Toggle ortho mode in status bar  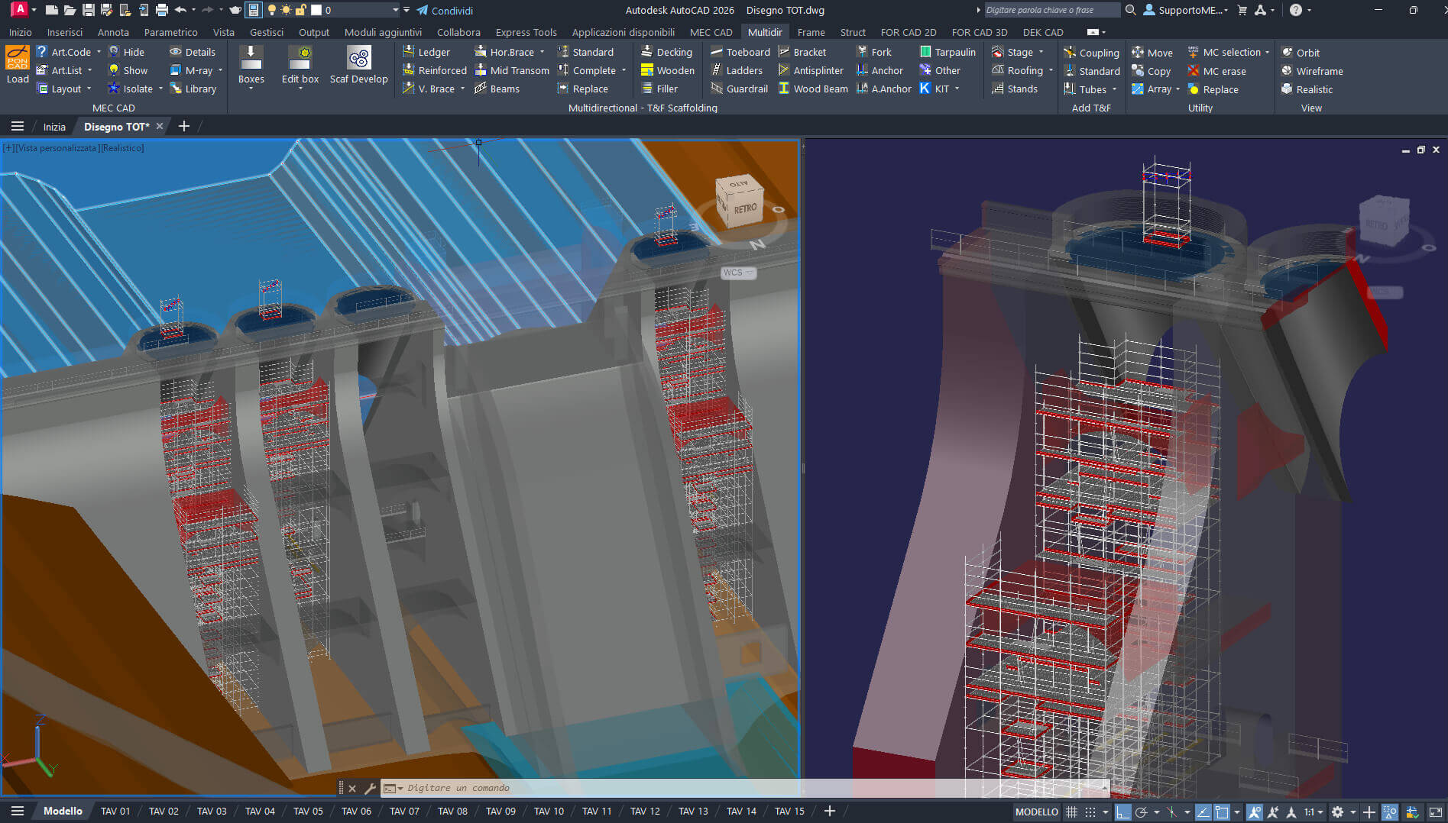(x=1122, y=812)
